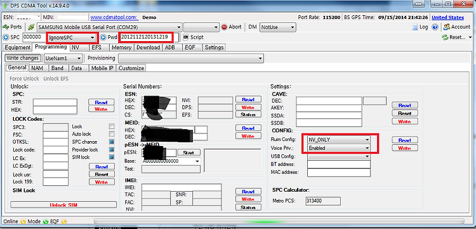Click the Write changes button
This screenshot has height=229, width=476.
(x=22, y=58)
